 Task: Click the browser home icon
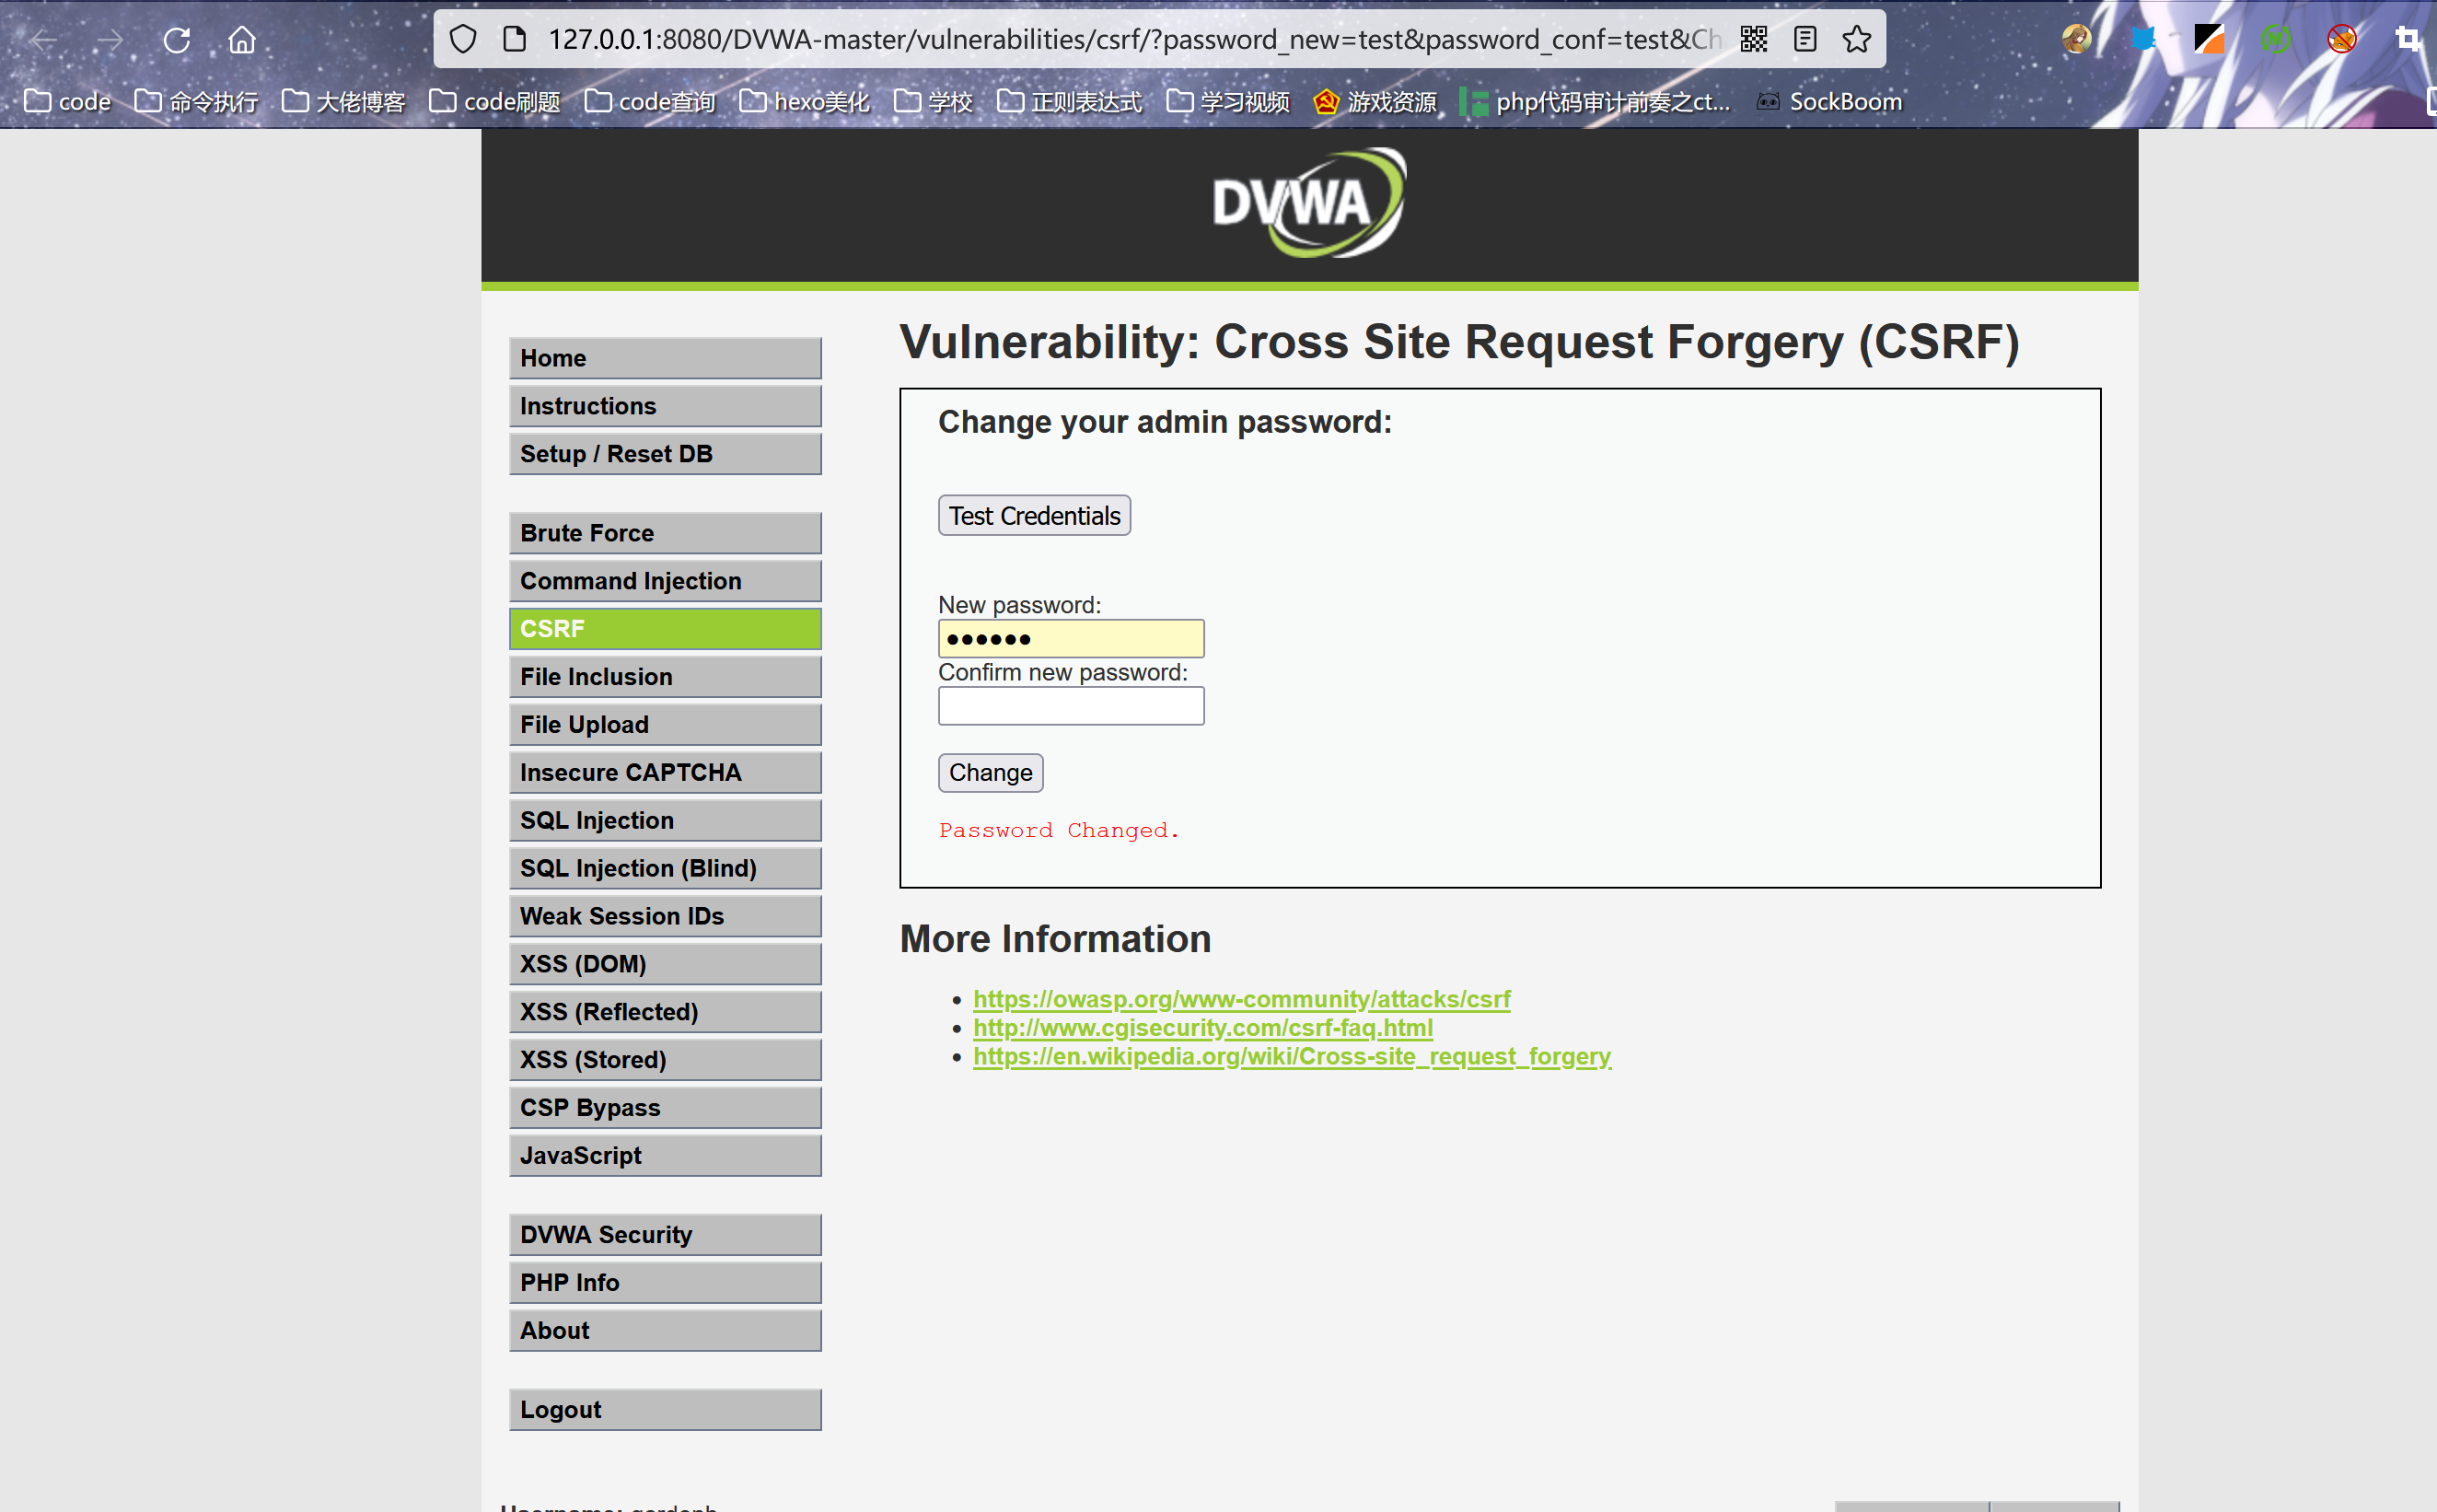244,37
